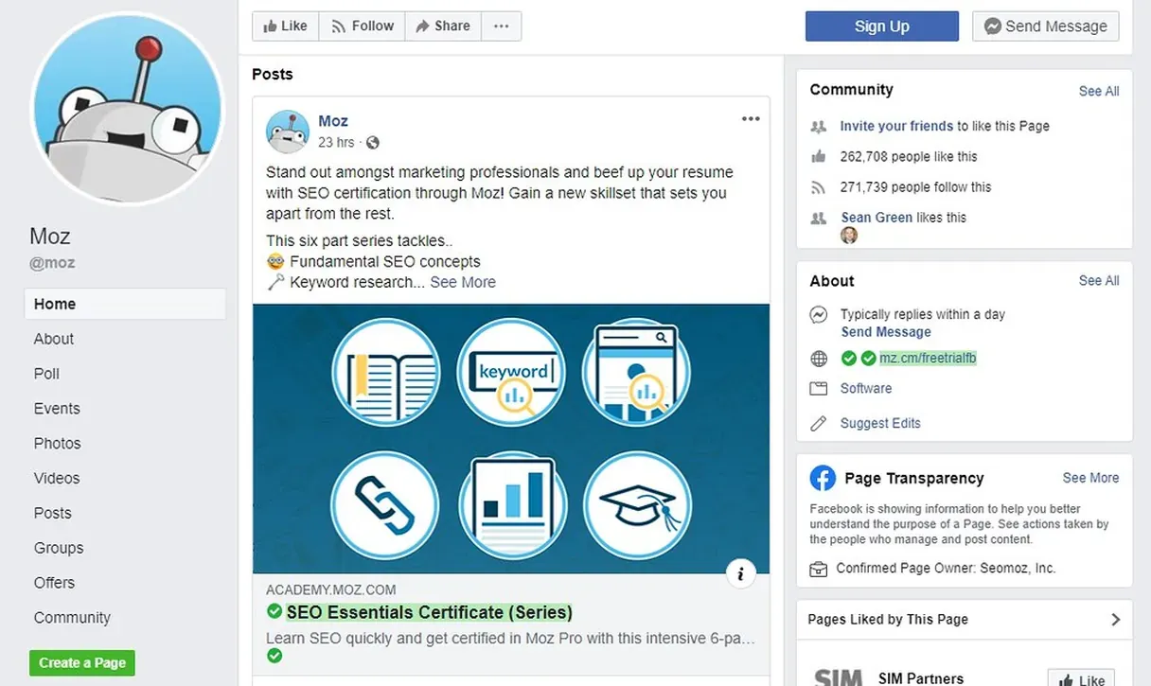
Task: Expand Pages Liked by This Page chevron
Action: pos(1115,620)
